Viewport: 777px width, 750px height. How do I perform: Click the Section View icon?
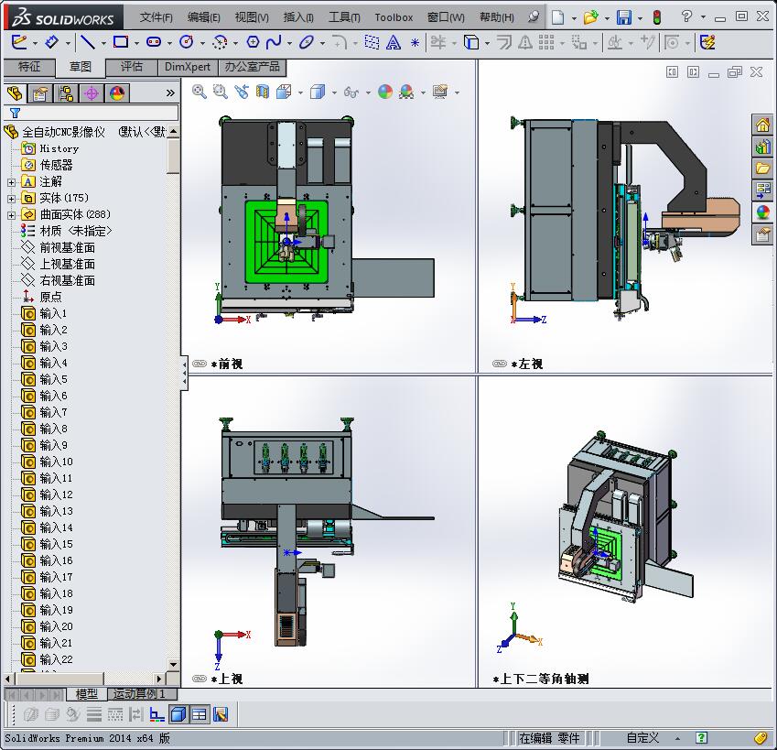click(x=262, y=92)
